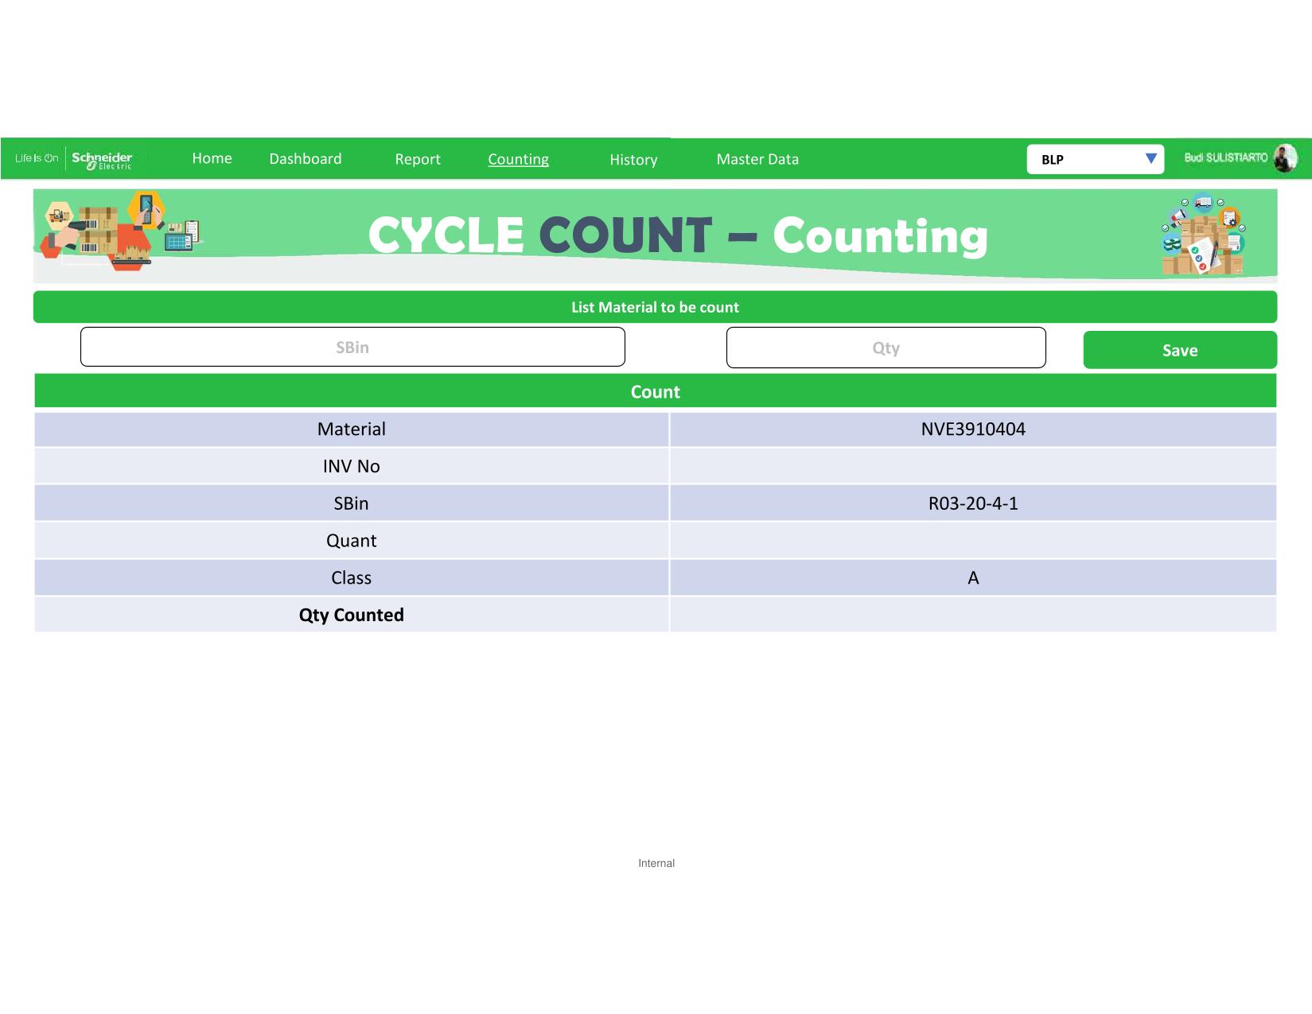Select the Counting menu link

pyautogui.click(x=518, y=159)
